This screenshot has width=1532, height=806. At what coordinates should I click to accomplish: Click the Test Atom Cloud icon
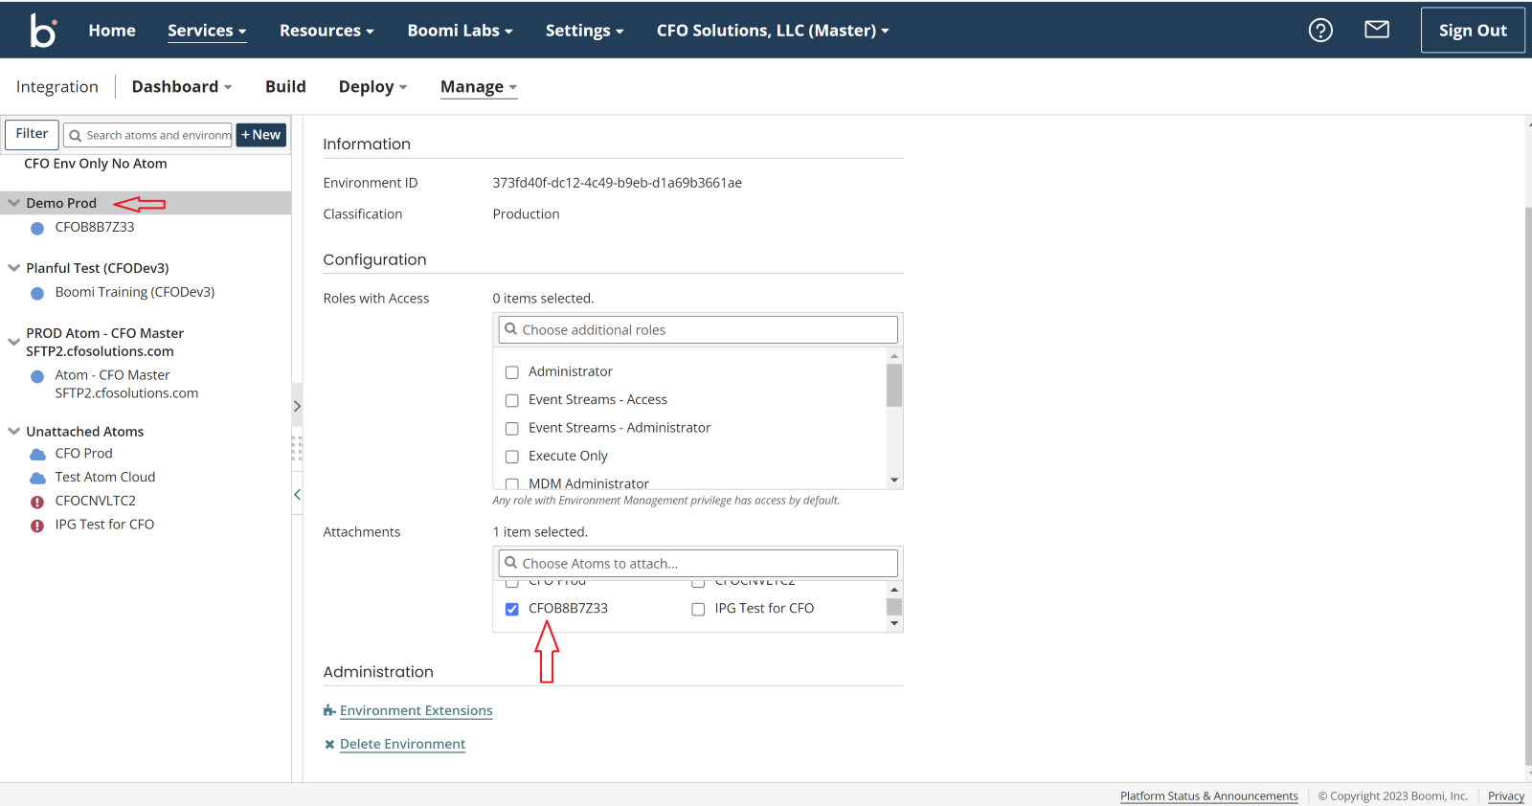37,478
